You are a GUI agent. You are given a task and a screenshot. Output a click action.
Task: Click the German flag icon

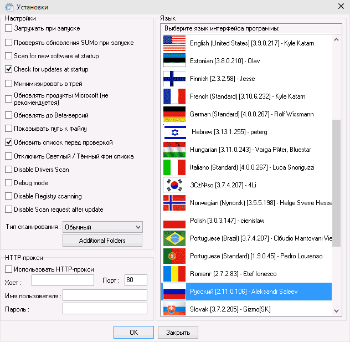point(174,114)
